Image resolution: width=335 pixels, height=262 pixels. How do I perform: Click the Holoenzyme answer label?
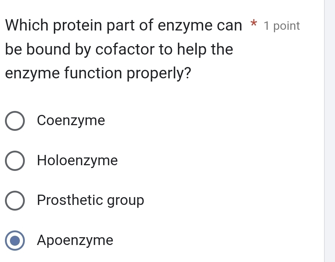pyautogui.click(x=77, y=161)
